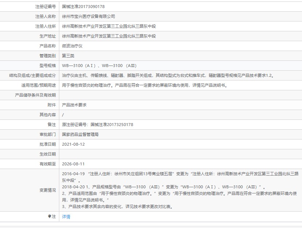Select change item 3 about 产品技术要求其余内容

pyautogui.click(x=118, y=207)
